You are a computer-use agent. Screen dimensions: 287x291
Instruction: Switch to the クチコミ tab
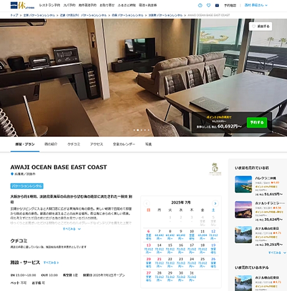click(73, 144)
